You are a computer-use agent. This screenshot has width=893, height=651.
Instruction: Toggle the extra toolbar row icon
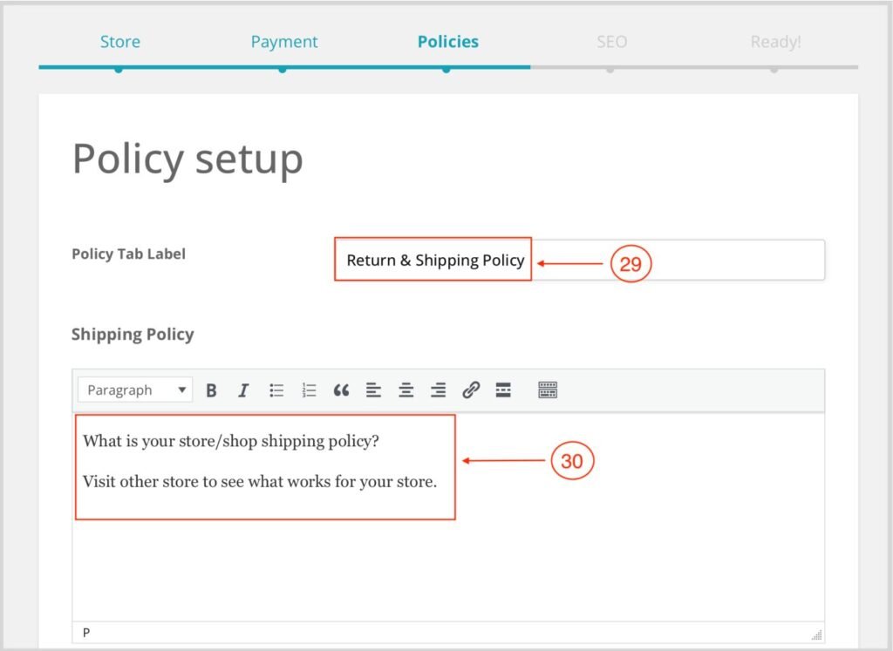[x=548, y=390]
